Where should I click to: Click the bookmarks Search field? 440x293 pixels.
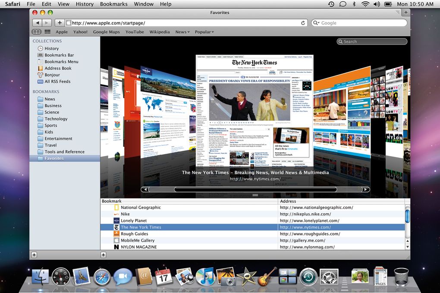coord(372,41)
